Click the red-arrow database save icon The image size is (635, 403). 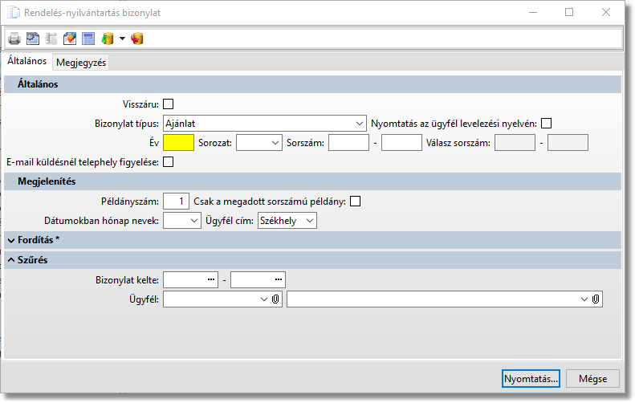click(137, 39)
